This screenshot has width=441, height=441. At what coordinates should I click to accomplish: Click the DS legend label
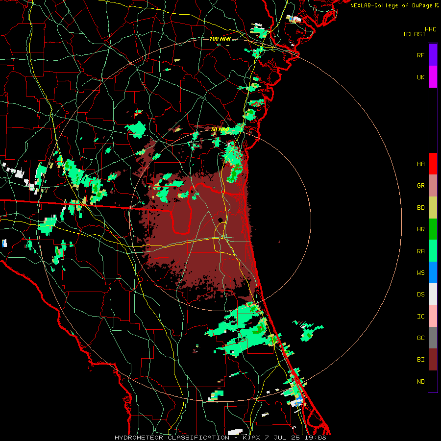[420, 294]
